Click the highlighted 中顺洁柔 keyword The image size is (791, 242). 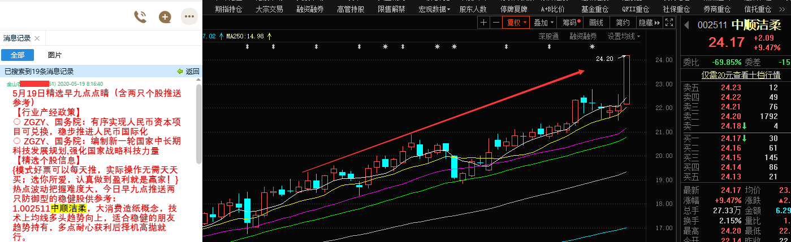(68, 209)
